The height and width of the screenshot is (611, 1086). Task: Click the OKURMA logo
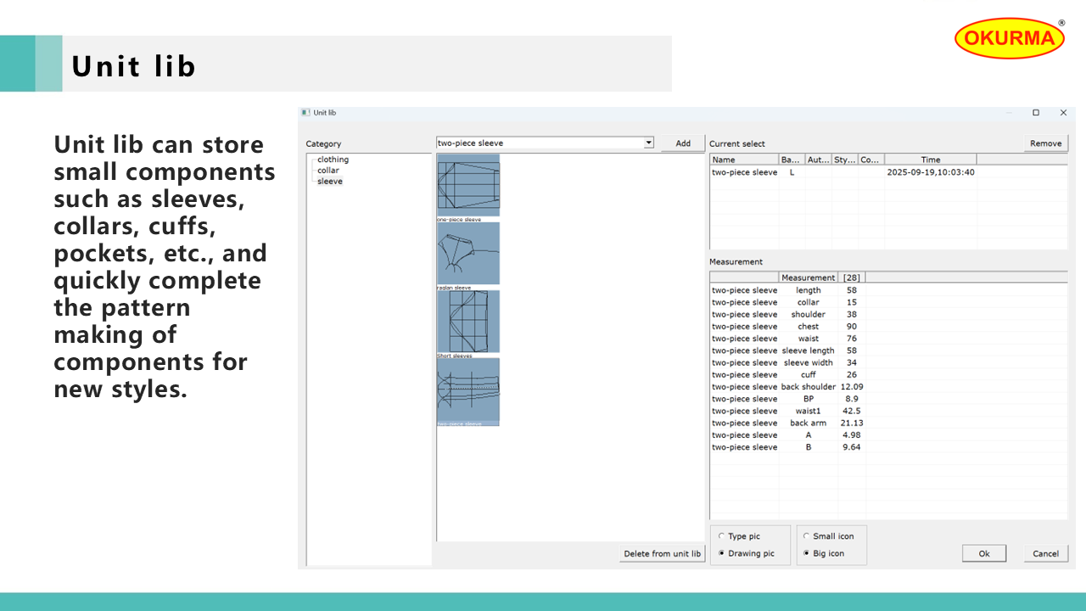[1009, 38]
